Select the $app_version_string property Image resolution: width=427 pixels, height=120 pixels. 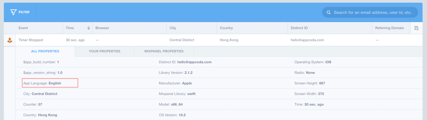[43, 72]
